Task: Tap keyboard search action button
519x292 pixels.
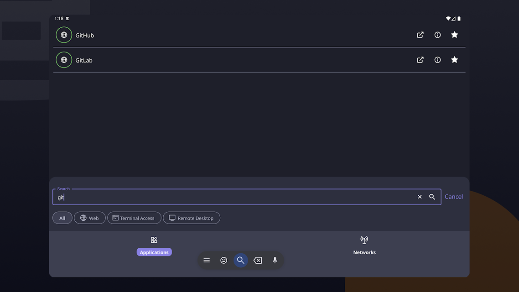Action: click(x=241, y=260)
